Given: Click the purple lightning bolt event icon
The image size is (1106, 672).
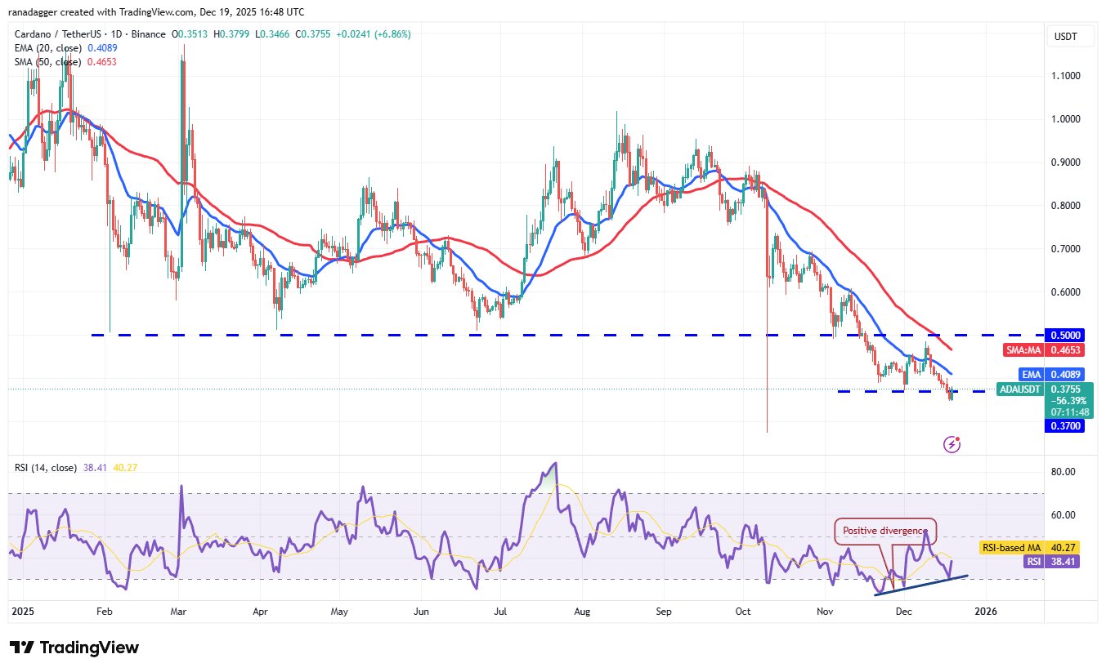Looking at the screenshot, I should coord(952,444).
